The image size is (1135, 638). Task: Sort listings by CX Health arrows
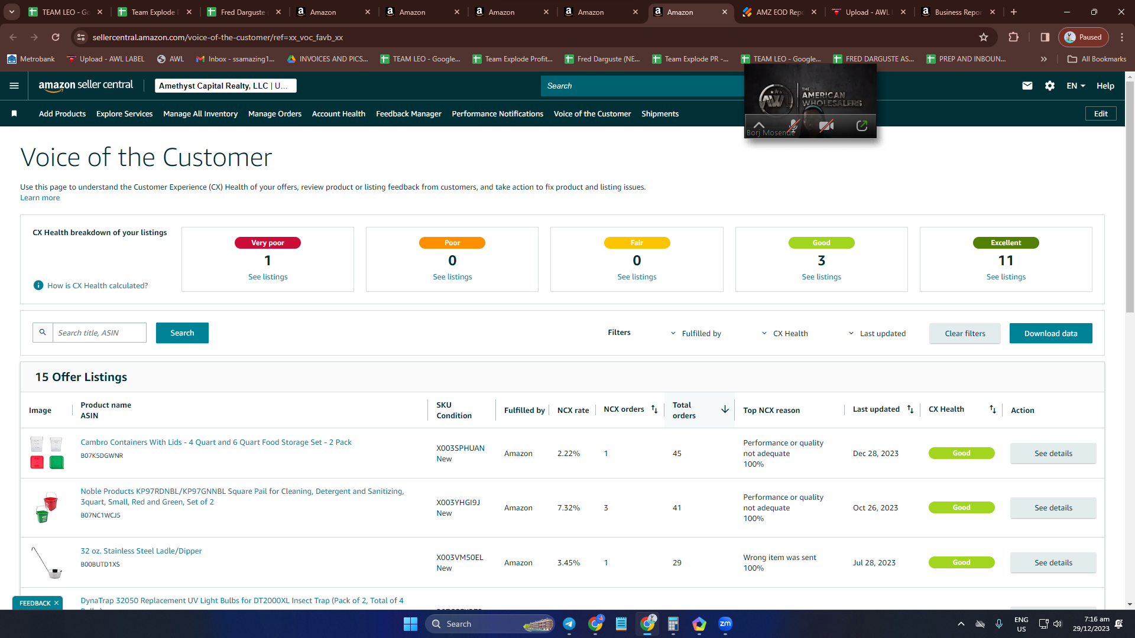click(993, 409)
